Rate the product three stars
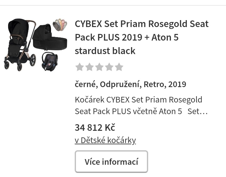 [100, 67]
